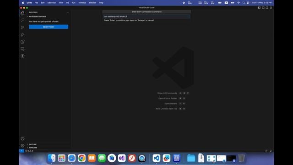Click the Wi-Fi icon in menu bar

(x=239, y=3)
